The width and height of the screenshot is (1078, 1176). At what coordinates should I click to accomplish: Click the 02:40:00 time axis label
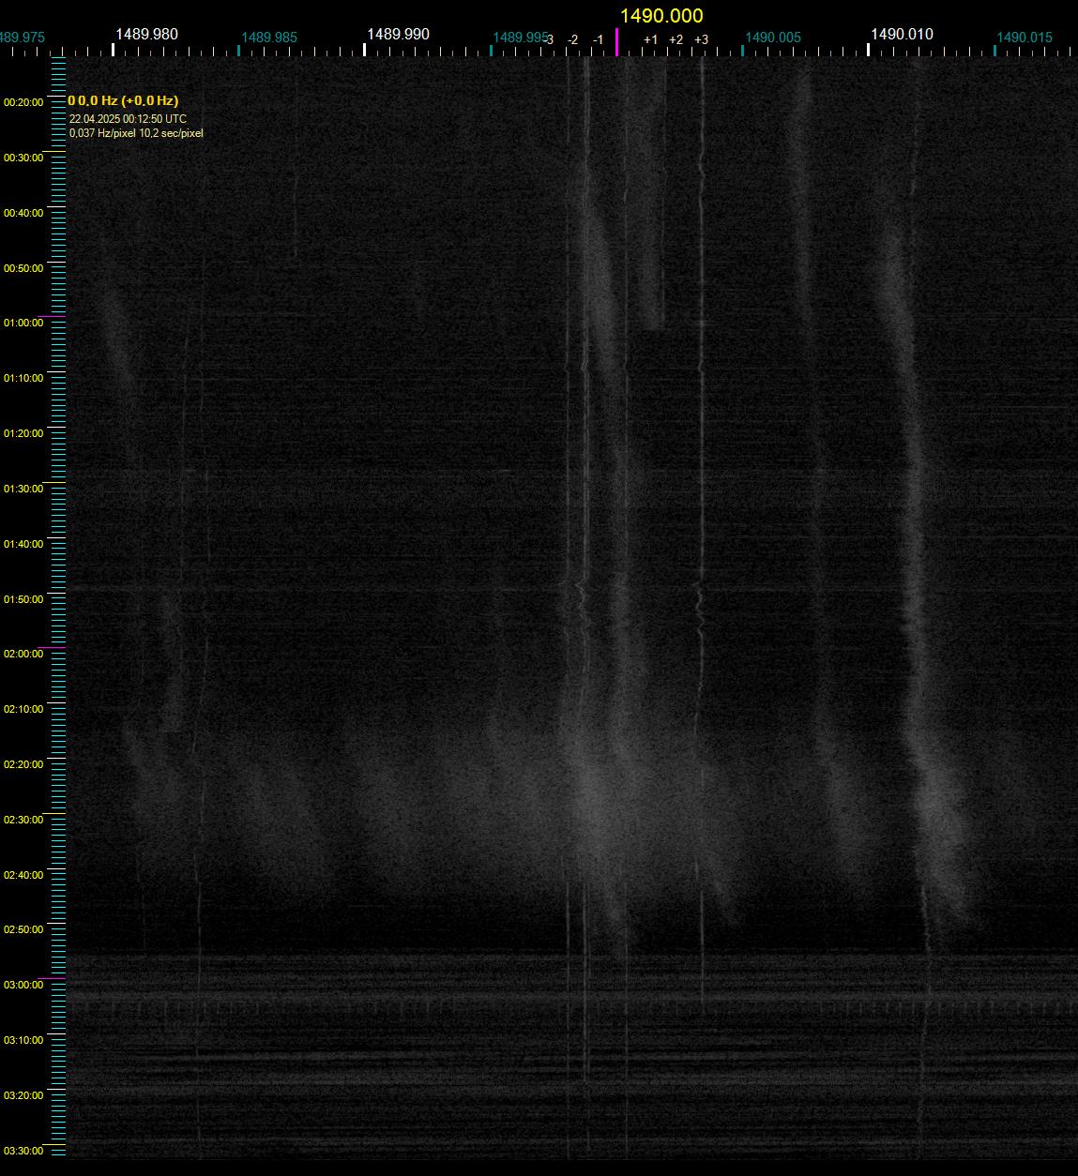pyautogui.click(x=23, y=875)
